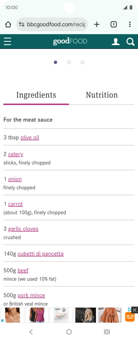The height and width of the screenshot is (340, 138).
Task: Tap the Android back navigation button
Action: point(31,332)
